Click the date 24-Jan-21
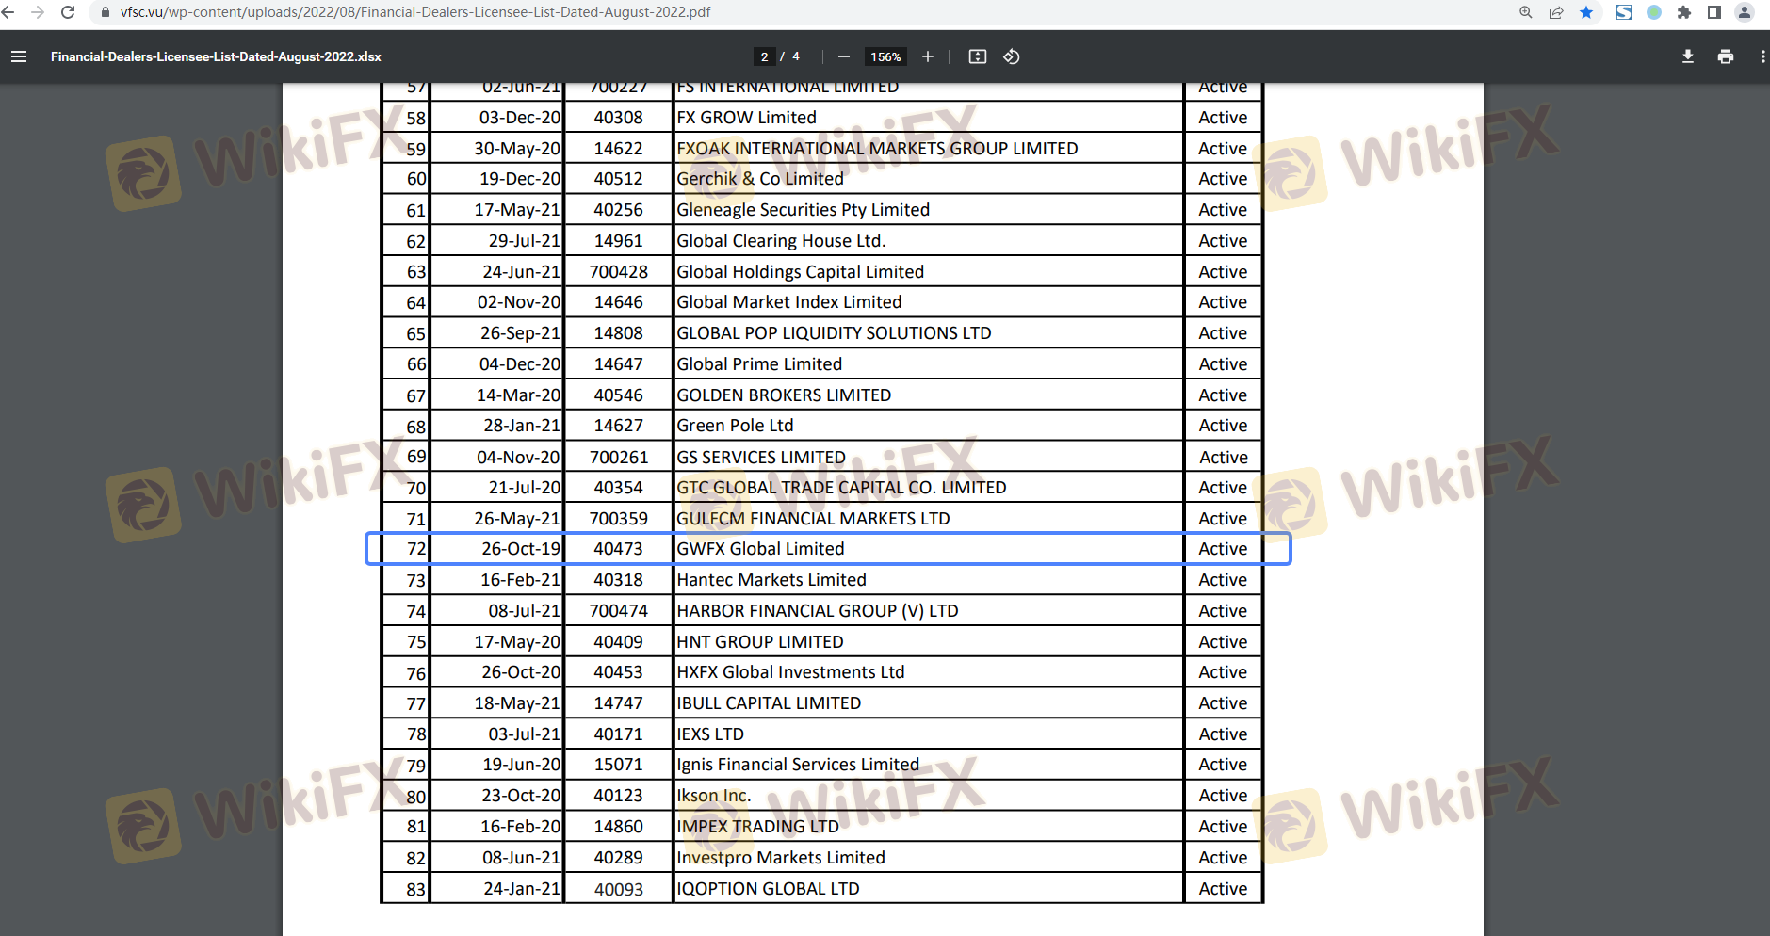Viewport: 1770px width, 936px height. point(522,889)
